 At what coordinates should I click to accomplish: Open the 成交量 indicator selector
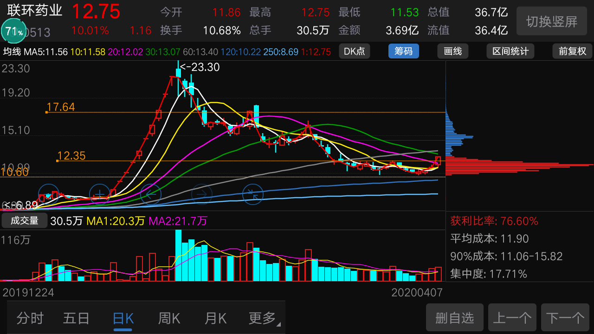point(25,221)
